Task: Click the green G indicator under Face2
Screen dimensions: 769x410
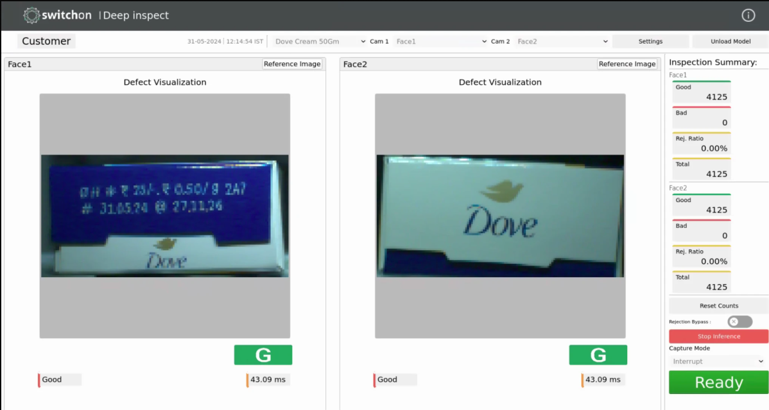Action: pyautogui.click(x=598, y=355)
